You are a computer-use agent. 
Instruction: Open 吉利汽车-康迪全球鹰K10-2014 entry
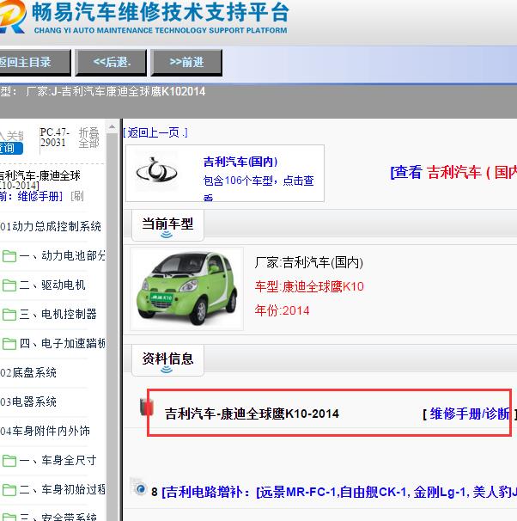[x=252, y=414]
